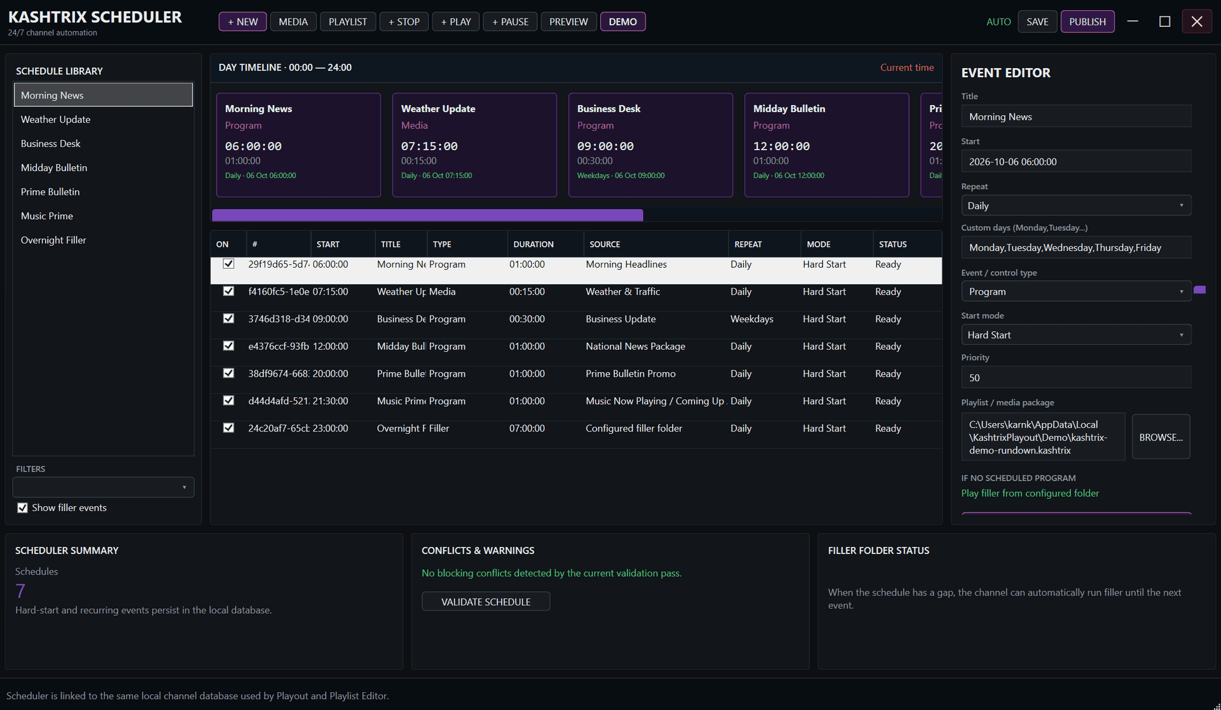The height and width of the screenshot is (710, 1221).
Task: Open the FILTERS dropdown
Action: pyautogui.click(x=103, y=487)
